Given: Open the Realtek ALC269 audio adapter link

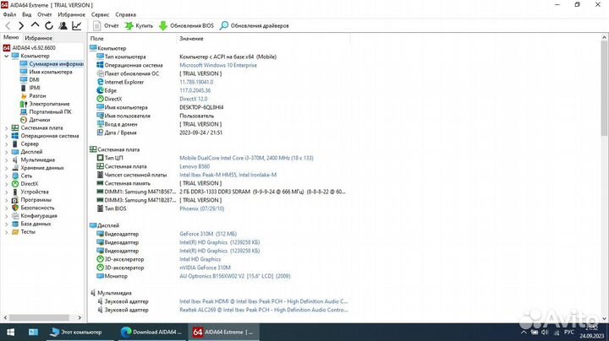Looking at the screenshot, I should tap(263, 310).
